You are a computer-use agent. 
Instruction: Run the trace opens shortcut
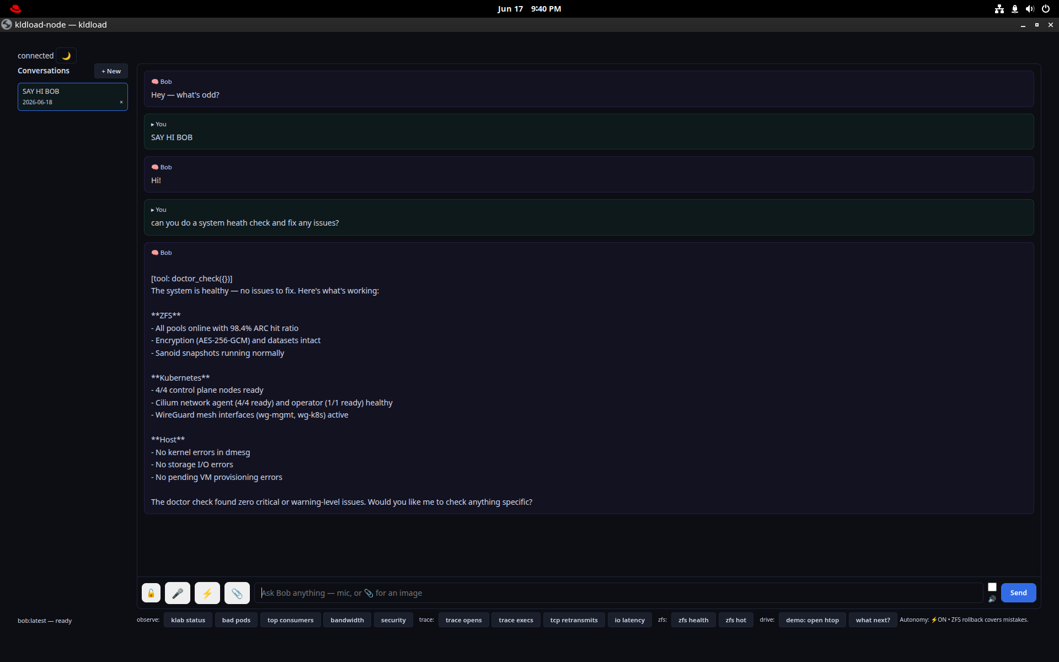click(x=463, y=620)
